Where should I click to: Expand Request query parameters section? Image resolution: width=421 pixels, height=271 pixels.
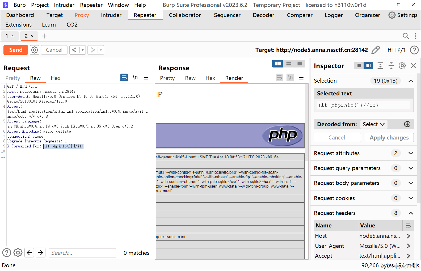[411, 168]
